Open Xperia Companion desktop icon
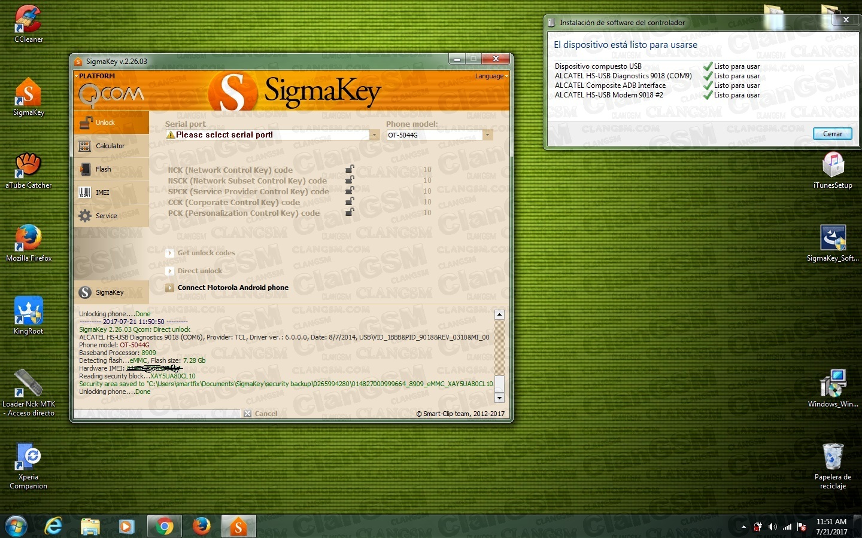Viewport: 862px width, 538px height. click(28, 466)
